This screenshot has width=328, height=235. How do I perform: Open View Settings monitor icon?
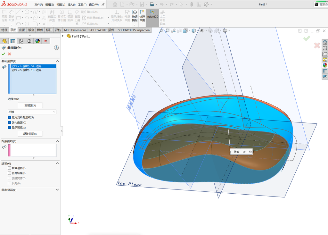[225, 30]
